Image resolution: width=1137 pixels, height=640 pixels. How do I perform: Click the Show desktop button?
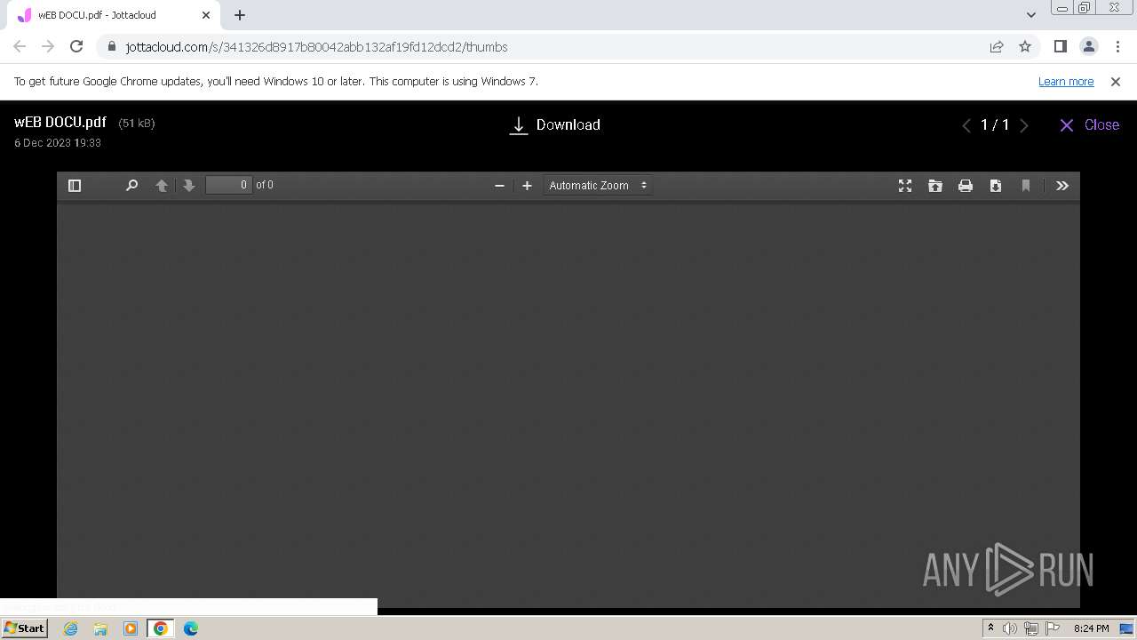coord(1127,628)
